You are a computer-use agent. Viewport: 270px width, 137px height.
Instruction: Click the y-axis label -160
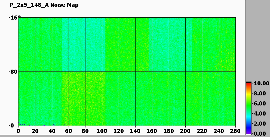click(13, 18)
